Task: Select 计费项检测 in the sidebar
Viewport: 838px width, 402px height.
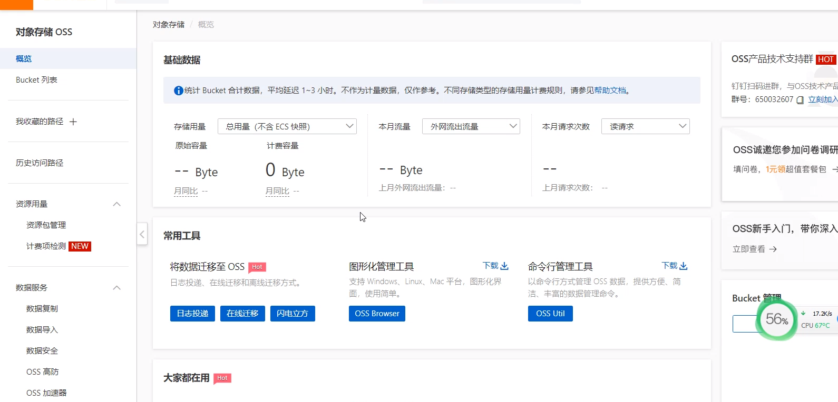Action: [x=46, y=246]
